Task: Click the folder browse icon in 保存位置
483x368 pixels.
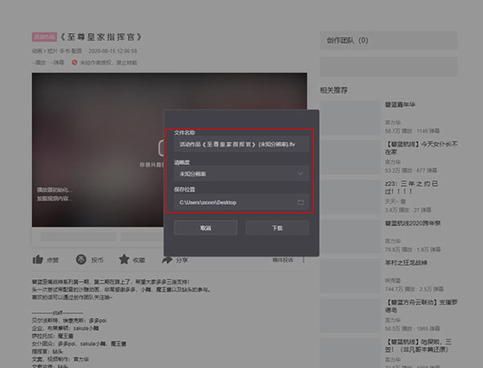Action: [x=300, y=202]
